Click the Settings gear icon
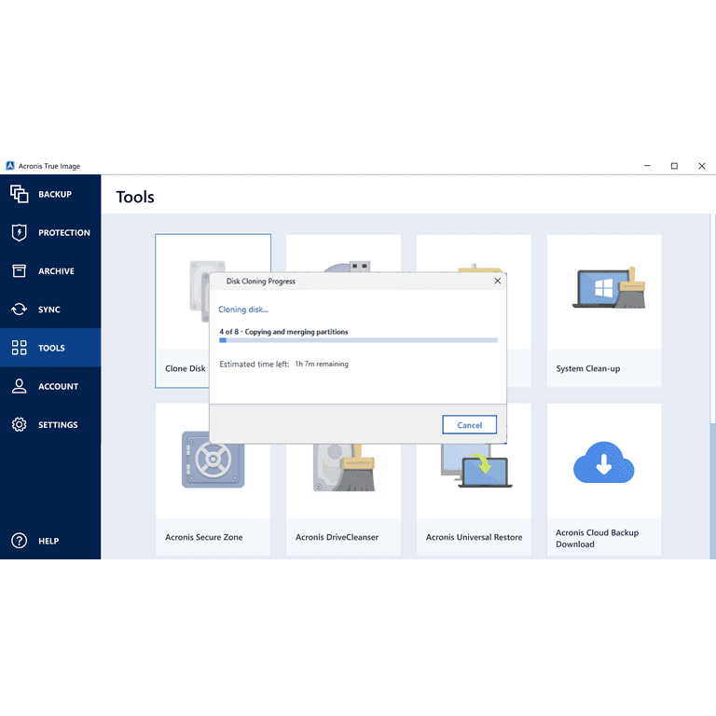716x716 pixels. click(20, 424)
